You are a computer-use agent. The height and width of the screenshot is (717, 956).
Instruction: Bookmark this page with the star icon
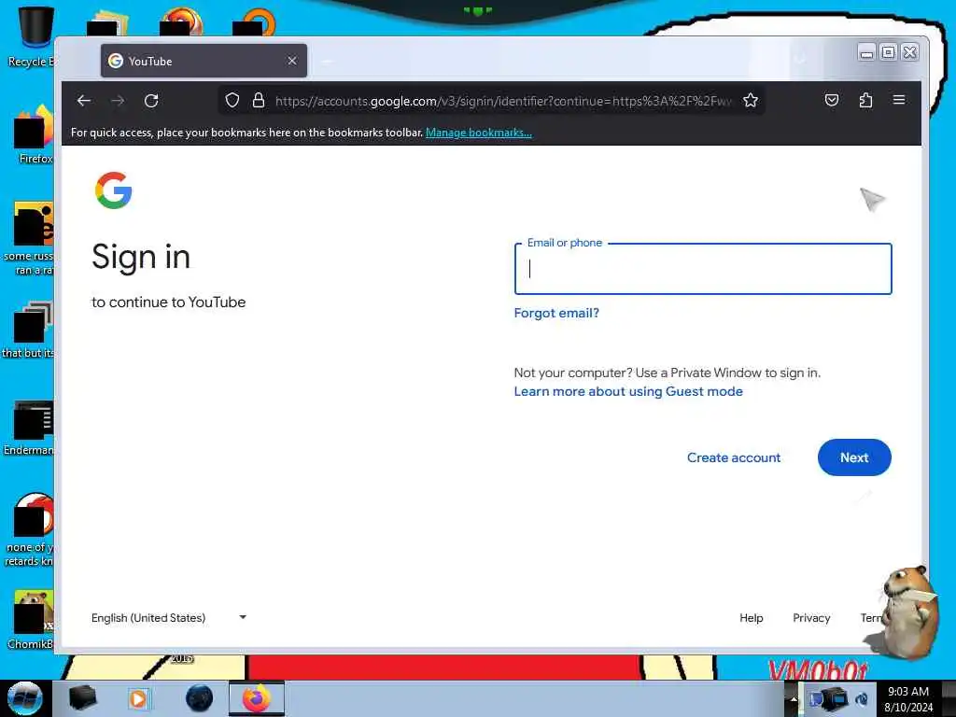coord(751,100)
